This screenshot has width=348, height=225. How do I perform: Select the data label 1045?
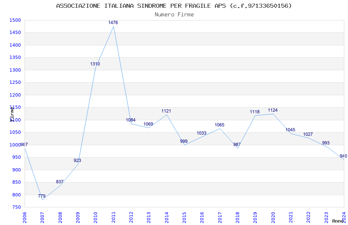point(290,130)
